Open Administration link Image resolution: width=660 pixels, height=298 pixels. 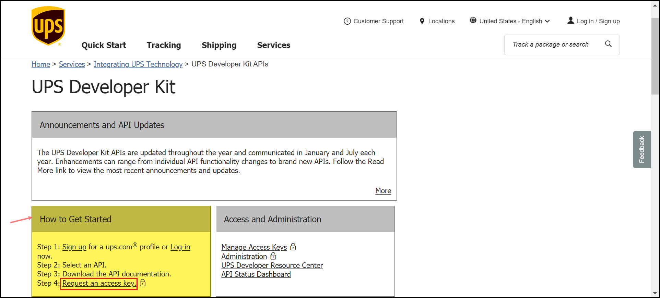click(244, 256)
